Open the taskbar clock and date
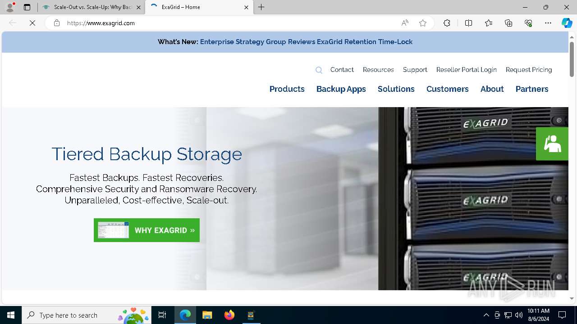The width and height of the screenshot is (577, 324). [538, 315]
